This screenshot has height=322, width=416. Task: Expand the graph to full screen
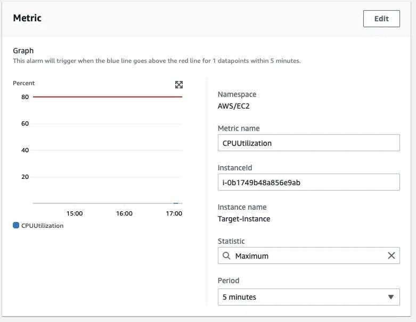tap(179, 85)
